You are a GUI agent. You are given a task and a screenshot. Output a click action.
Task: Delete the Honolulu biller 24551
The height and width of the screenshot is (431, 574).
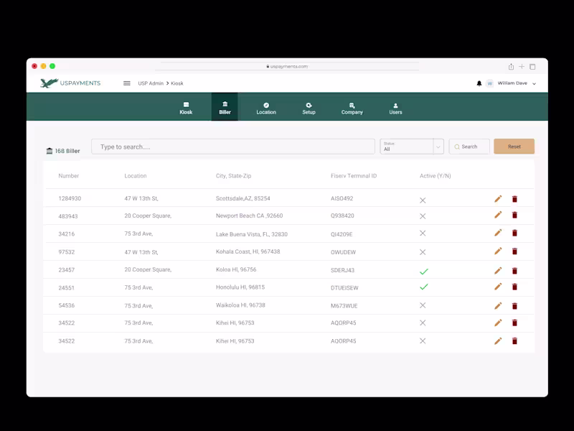click(x=514, y=287)
